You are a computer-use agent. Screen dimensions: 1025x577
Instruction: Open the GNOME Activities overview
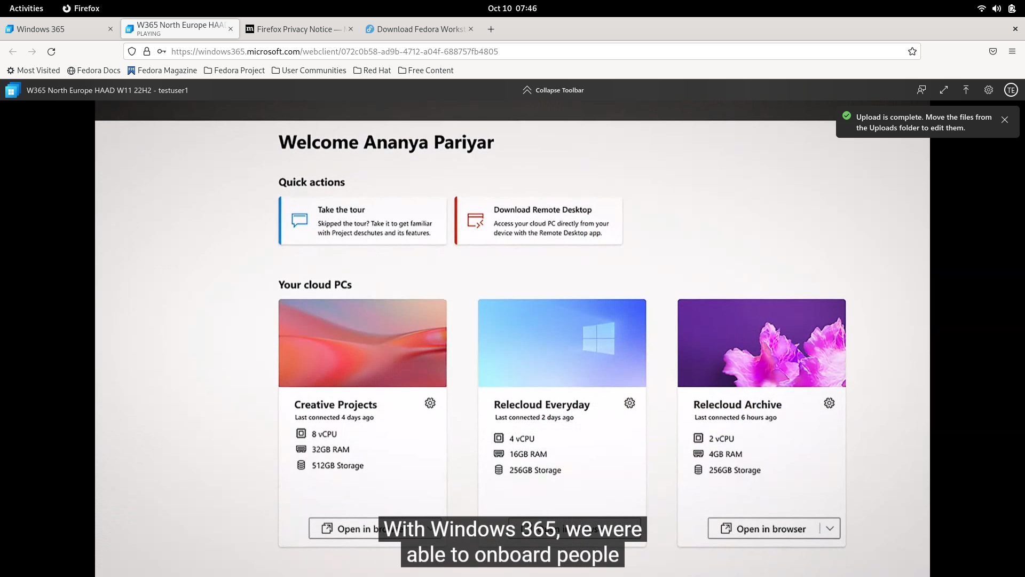point(26,8)
